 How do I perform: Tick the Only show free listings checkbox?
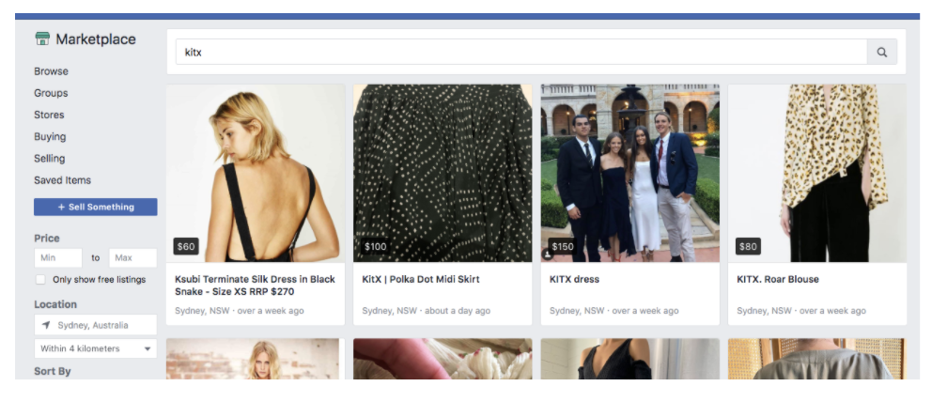pyautogui.click(x=40, y=280)
